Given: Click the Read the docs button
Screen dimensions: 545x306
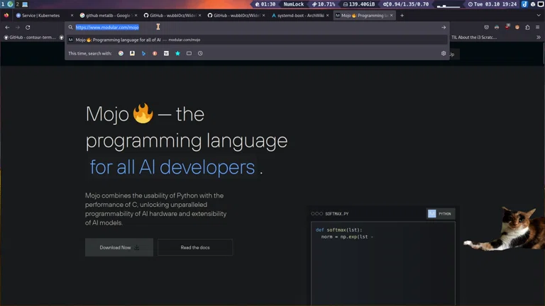Looking at the screenshot, I should (x=195, y=247).
